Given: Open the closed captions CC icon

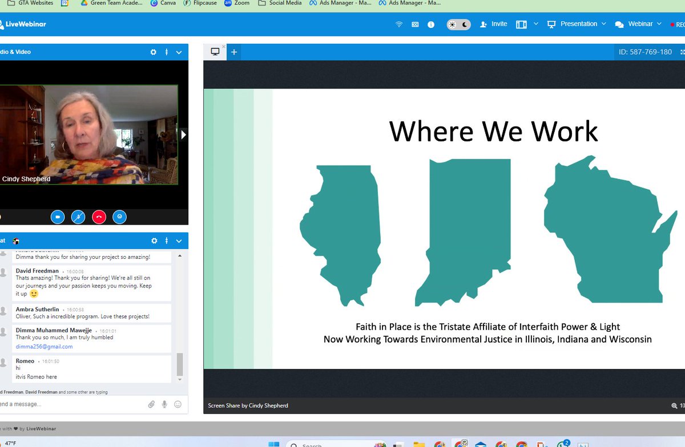Looking at the screenshot, I should point(415,25).
